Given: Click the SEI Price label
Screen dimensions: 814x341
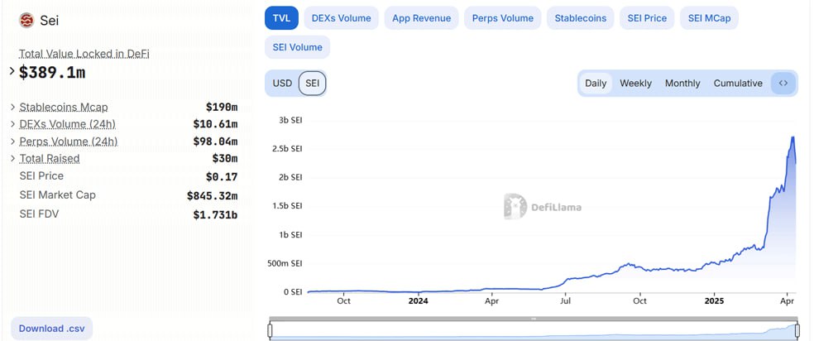Looking at the screenshot, I should pyautogui.click(x=41, y=176).
